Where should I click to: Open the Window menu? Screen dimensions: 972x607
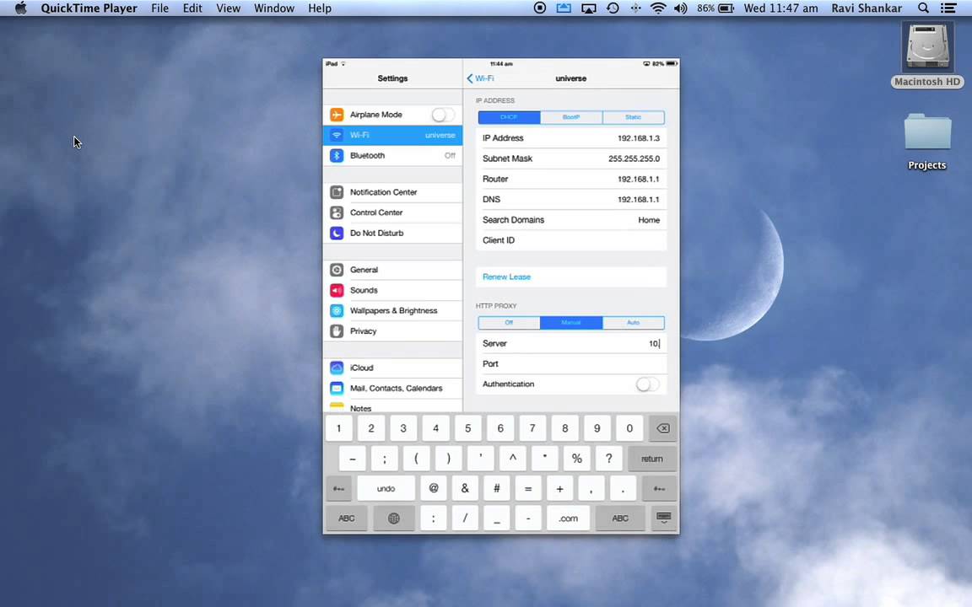point(274,8)
